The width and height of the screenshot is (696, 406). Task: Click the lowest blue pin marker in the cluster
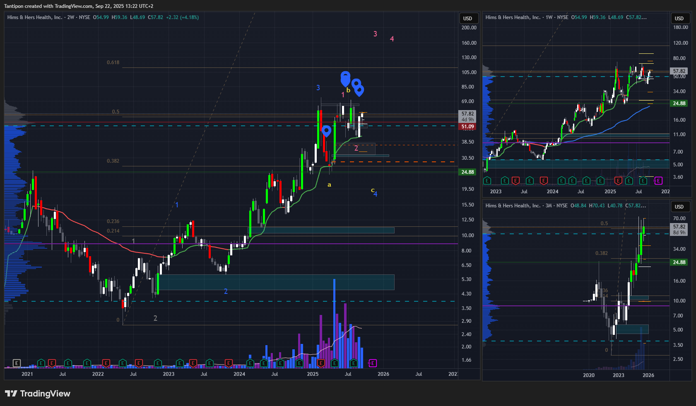359,89
